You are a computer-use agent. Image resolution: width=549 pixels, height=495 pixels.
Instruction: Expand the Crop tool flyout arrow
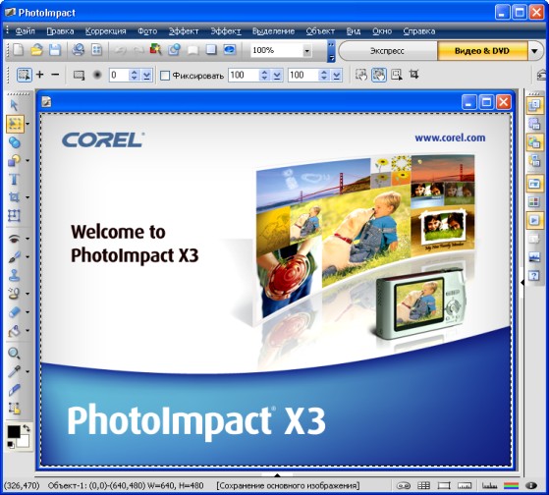27,197
